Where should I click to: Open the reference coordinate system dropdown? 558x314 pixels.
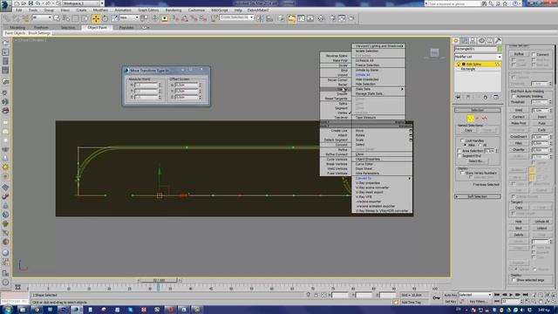point(129,17)
